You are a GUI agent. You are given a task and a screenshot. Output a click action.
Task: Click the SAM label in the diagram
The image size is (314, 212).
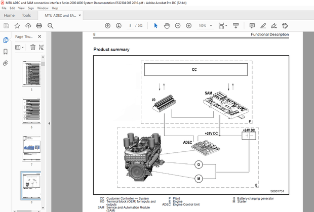coord(208,93)
